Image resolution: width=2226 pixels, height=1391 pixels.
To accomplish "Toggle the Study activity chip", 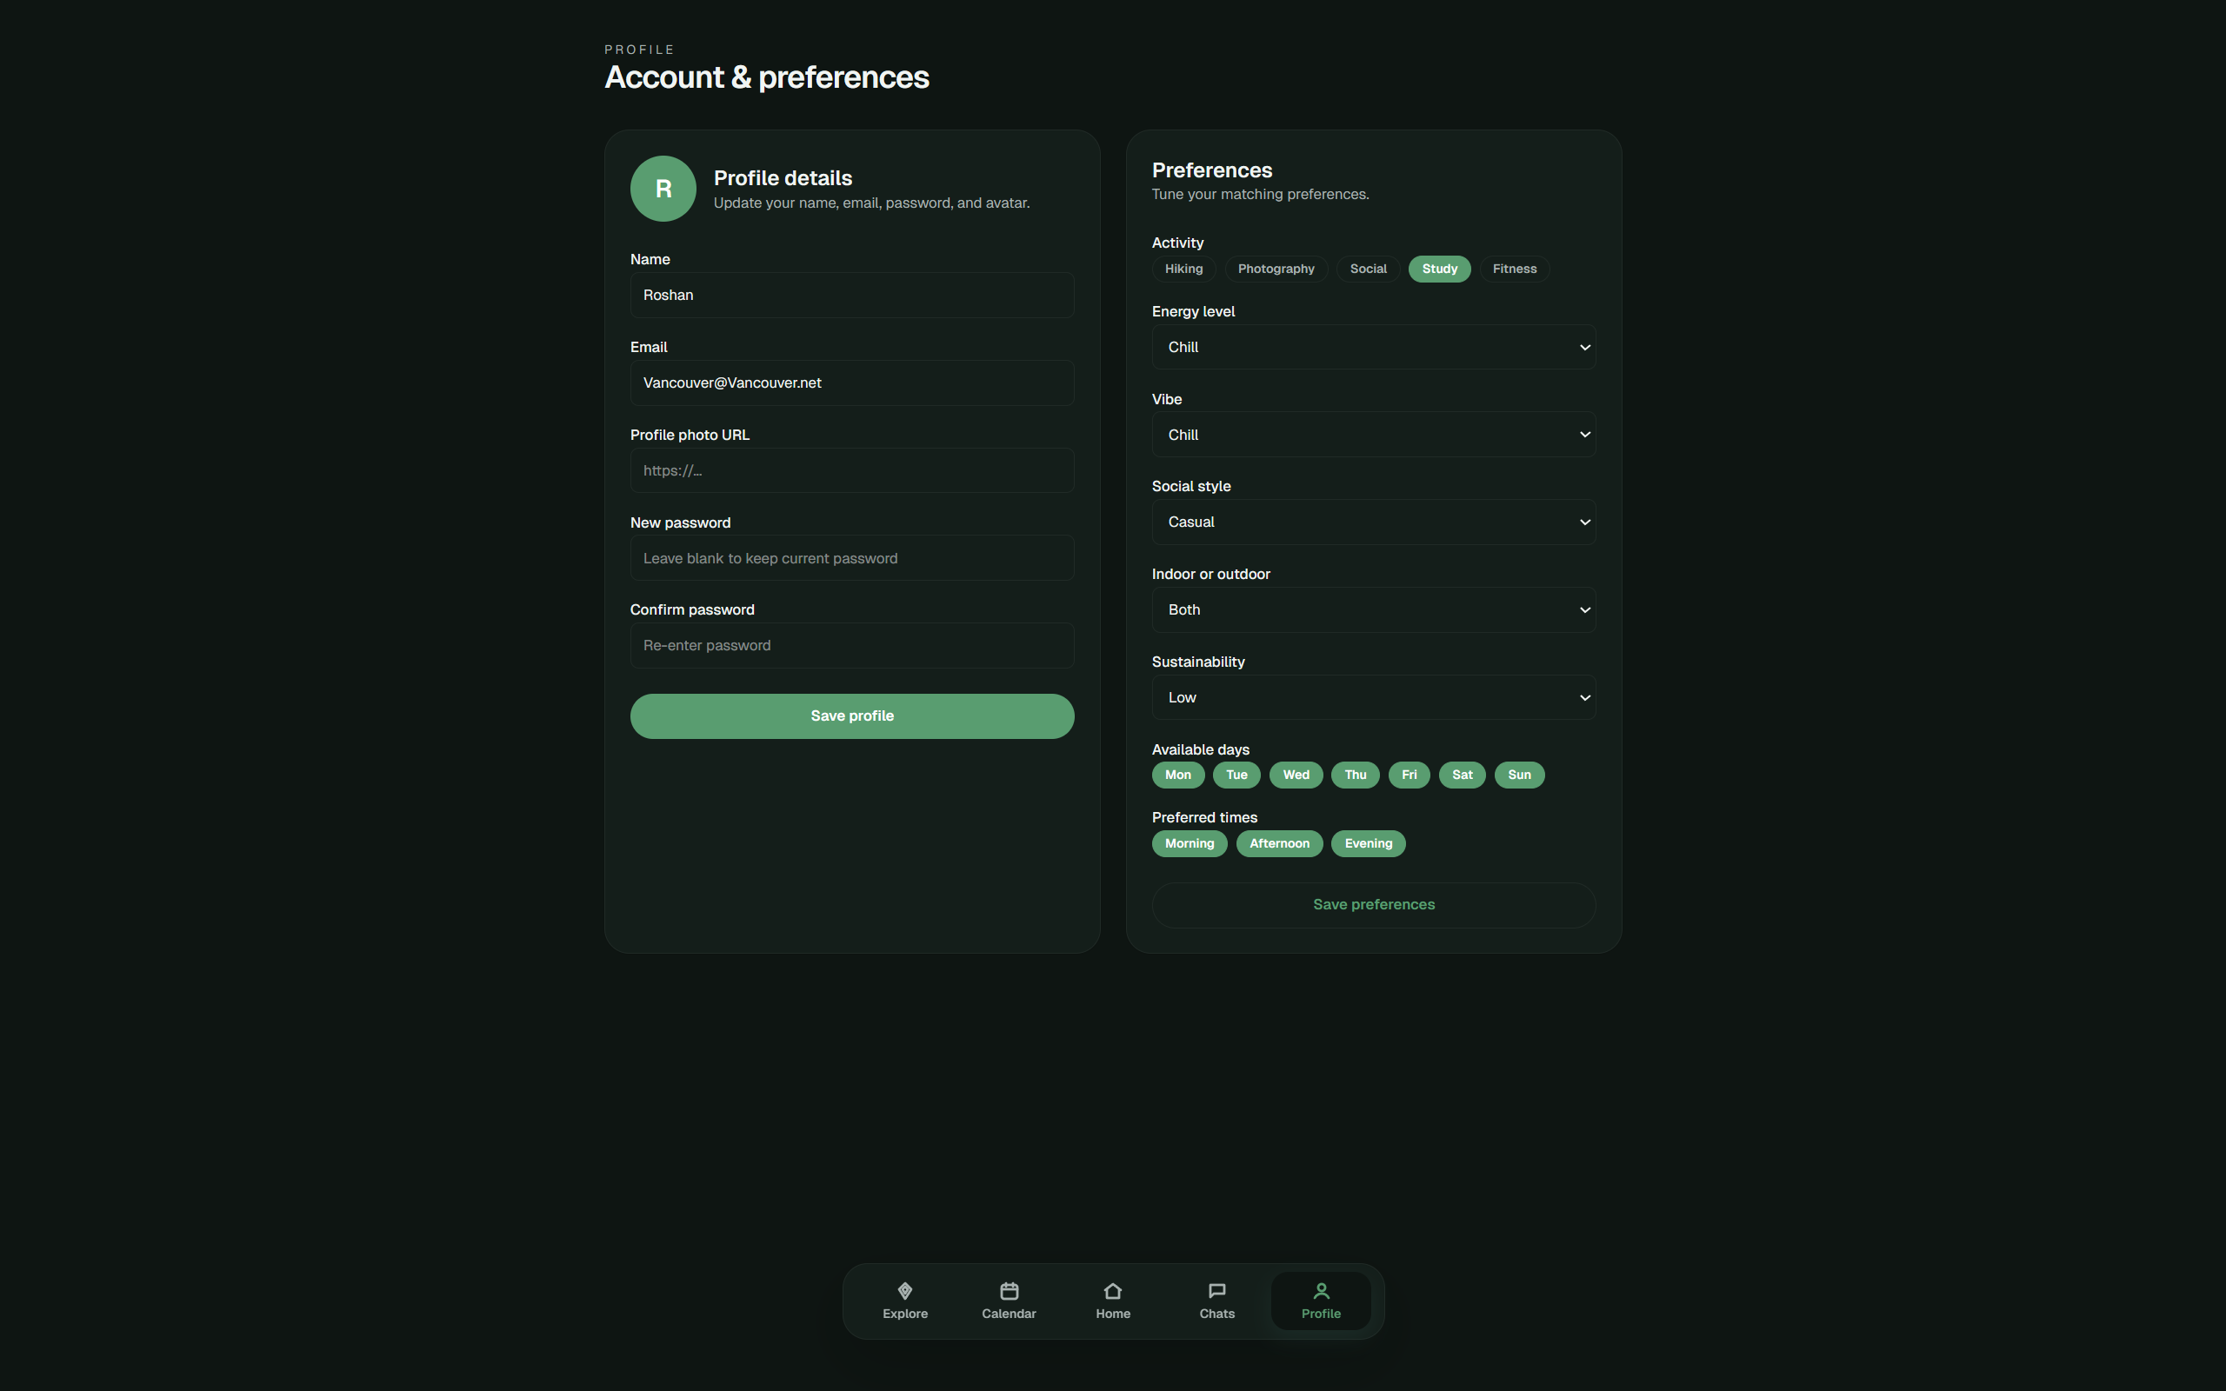I will coord(1438,269).
